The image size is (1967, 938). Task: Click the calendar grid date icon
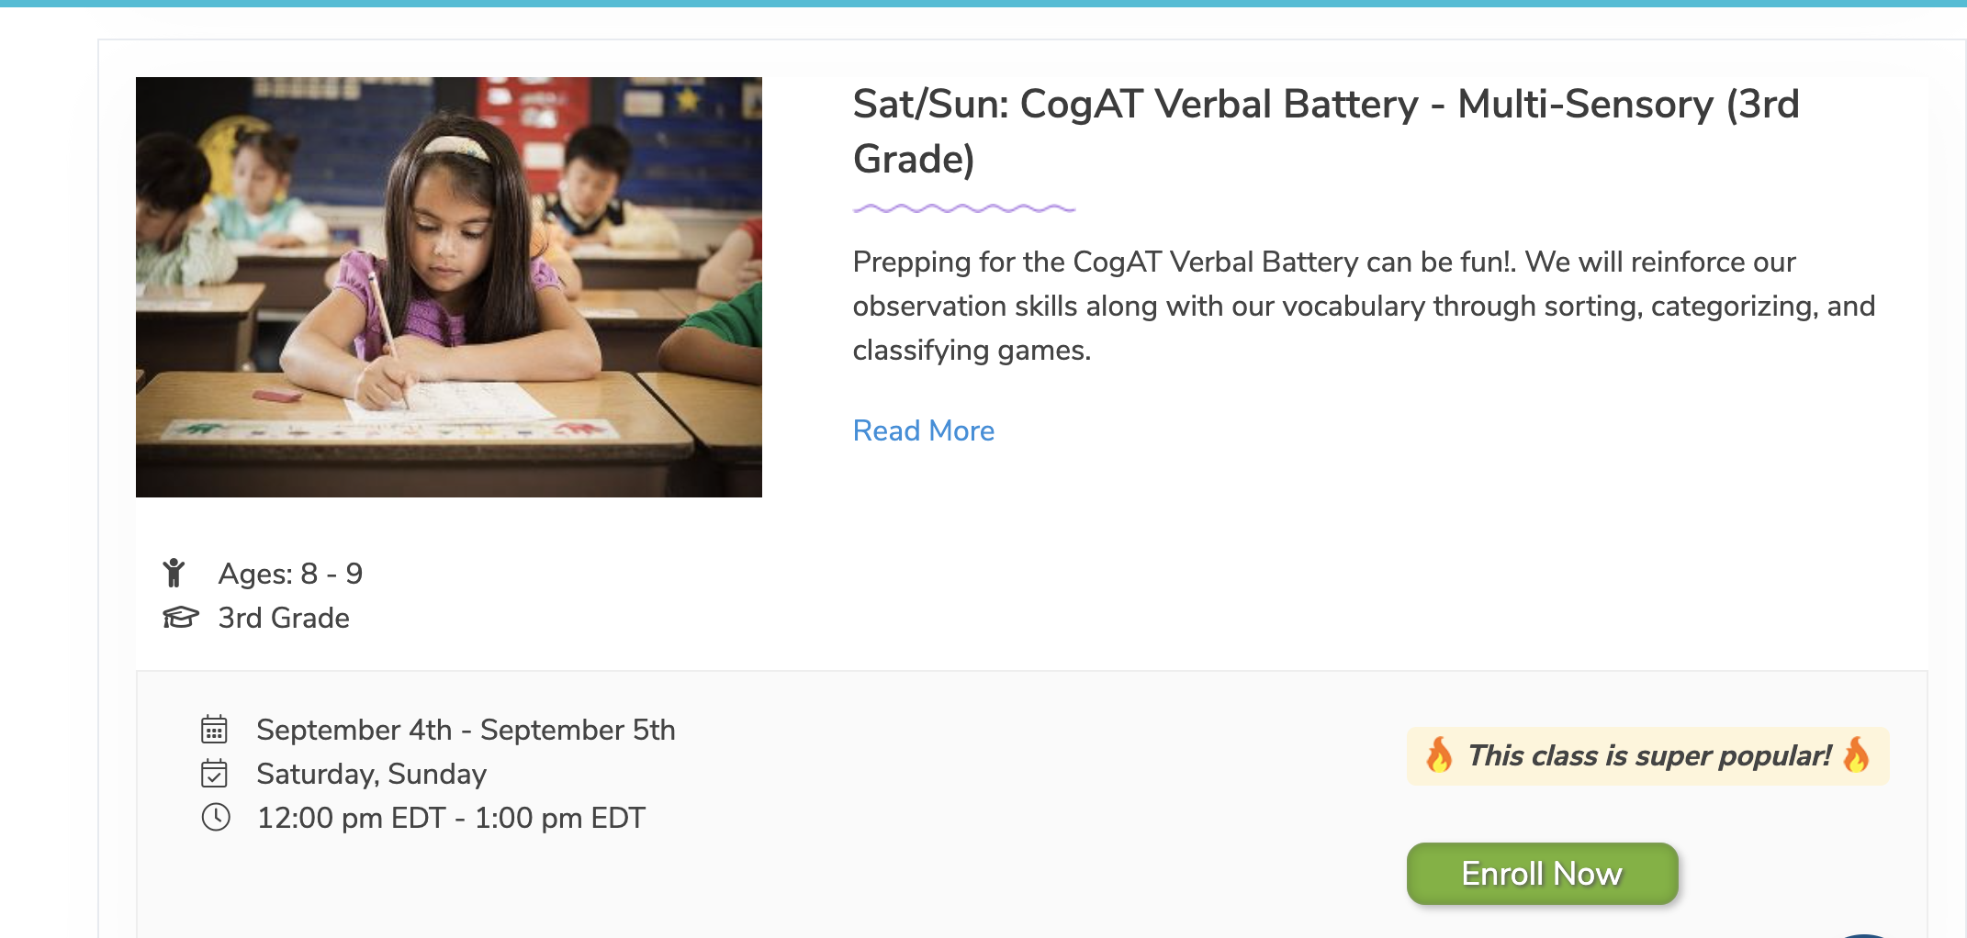point(214,730)
